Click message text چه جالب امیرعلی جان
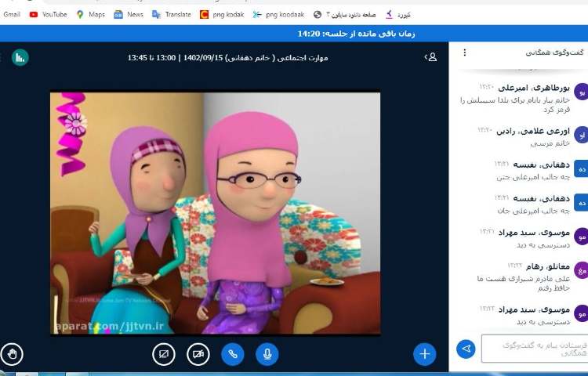 [534, 211]
